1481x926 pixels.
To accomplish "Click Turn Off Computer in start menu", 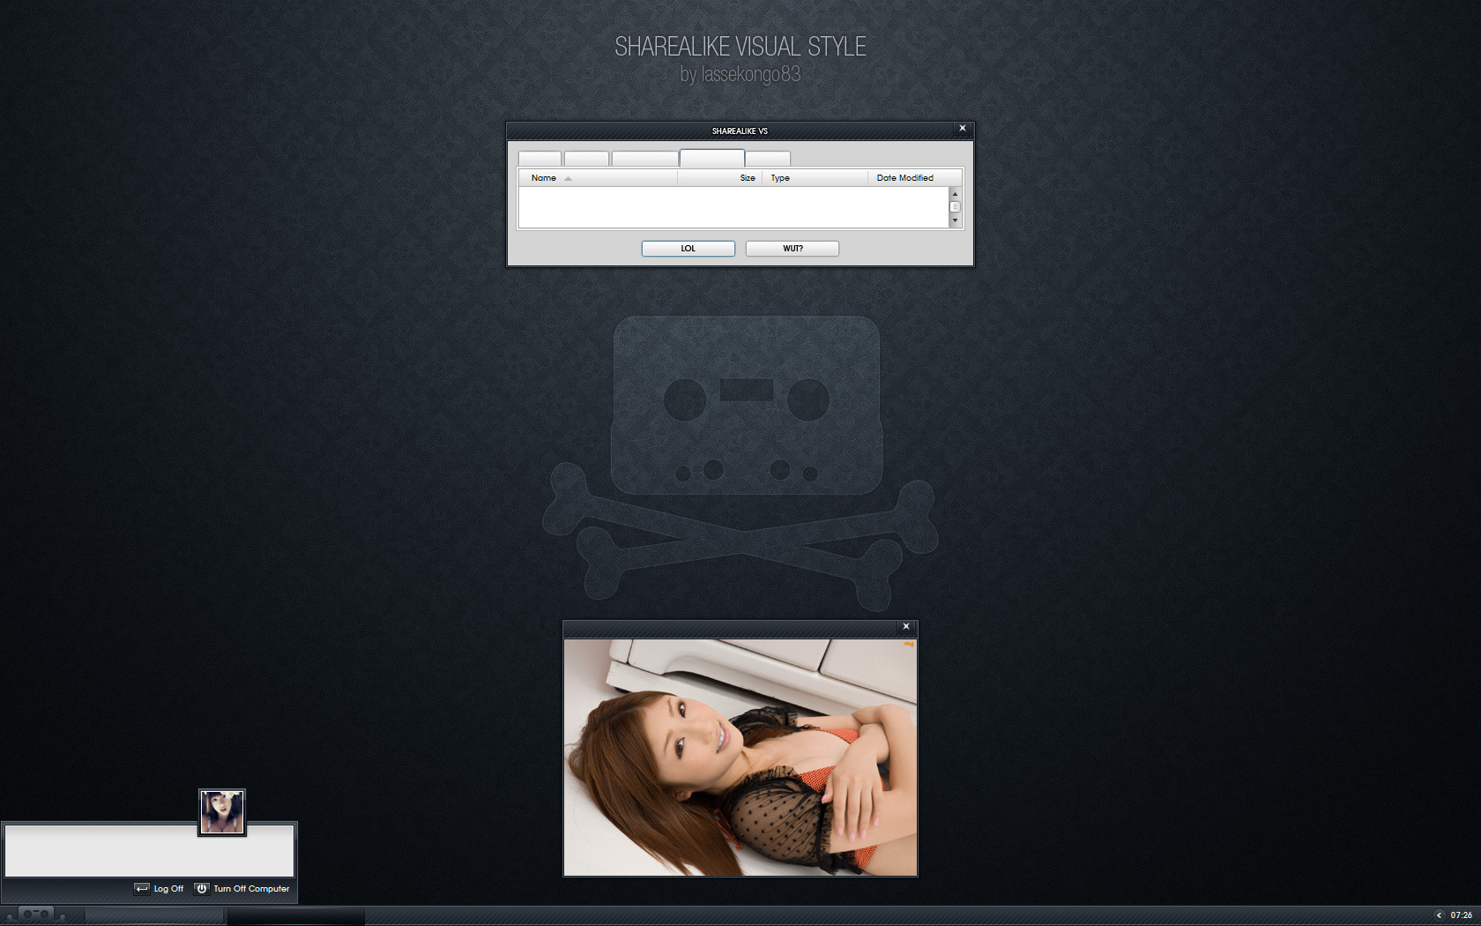I will coord(242,889).
